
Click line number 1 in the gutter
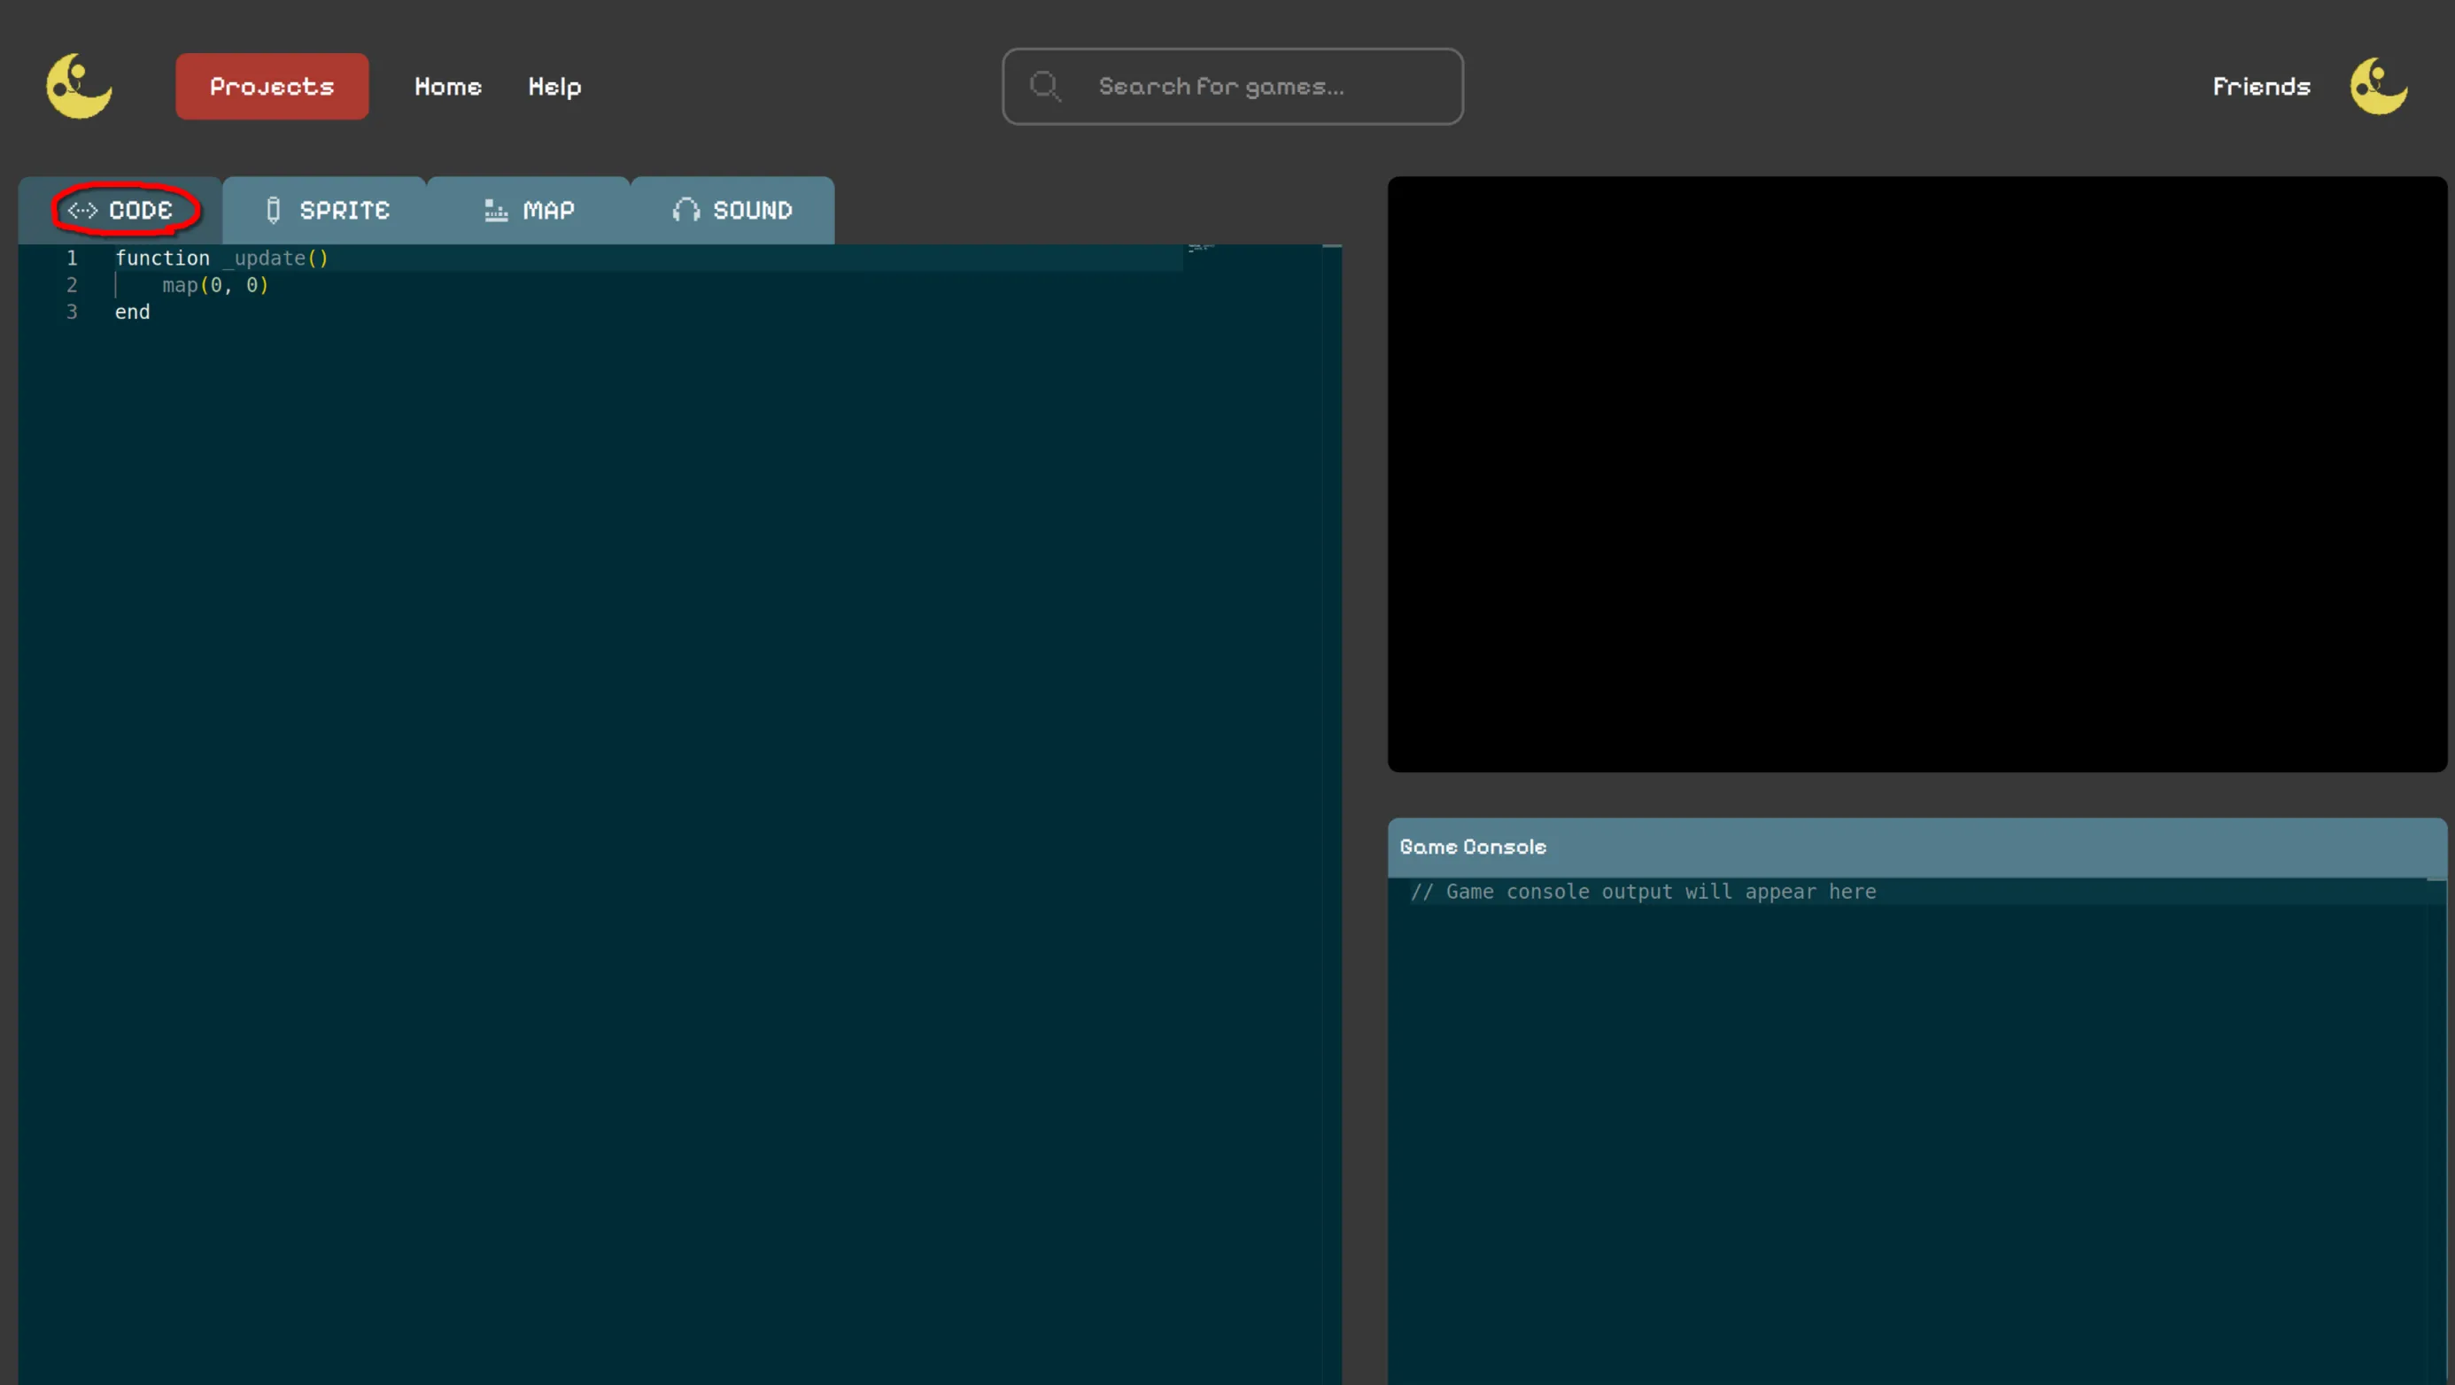pos(72,258)
